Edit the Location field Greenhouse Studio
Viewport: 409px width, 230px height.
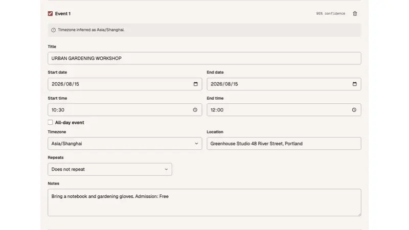pyautogui.click(x=284, y=144)
